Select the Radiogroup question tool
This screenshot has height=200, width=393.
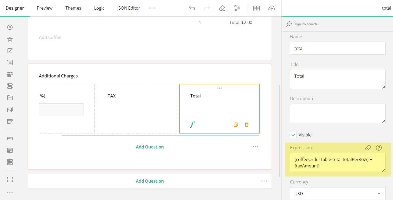(x=10, y=27)
